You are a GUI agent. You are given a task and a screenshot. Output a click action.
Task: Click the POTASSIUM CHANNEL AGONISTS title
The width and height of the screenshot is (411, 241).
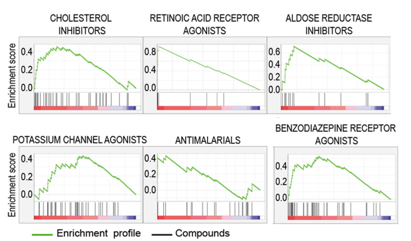(80, 140)
